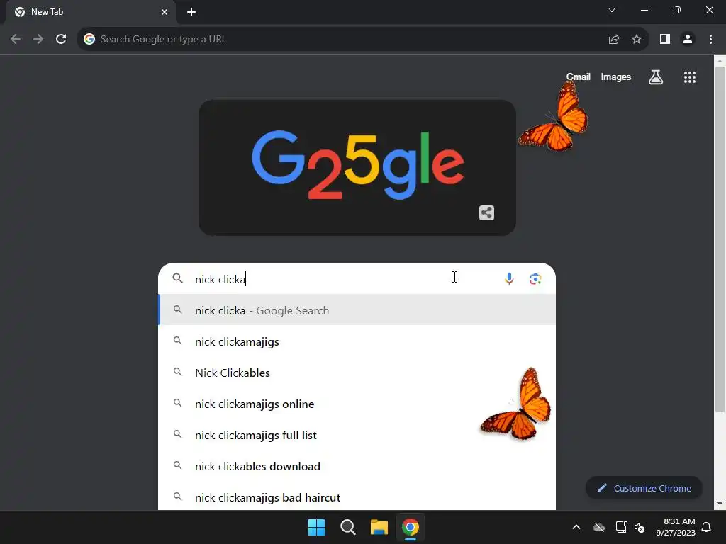726x544 pixels.
Task: Share the Google 25 doodle
Action: coord(486,212)
